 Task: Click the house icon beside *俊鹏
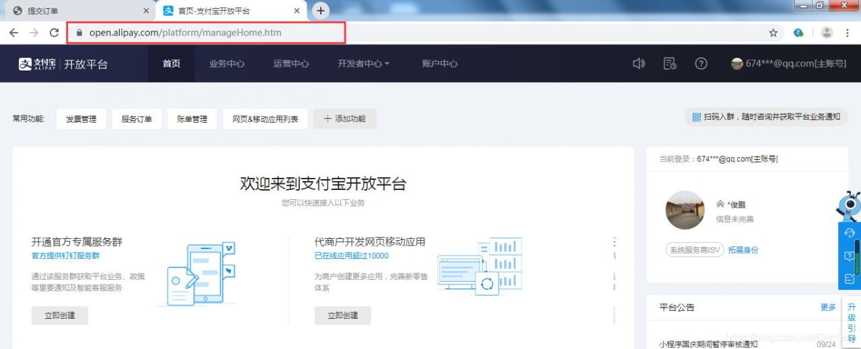(720, 204)
